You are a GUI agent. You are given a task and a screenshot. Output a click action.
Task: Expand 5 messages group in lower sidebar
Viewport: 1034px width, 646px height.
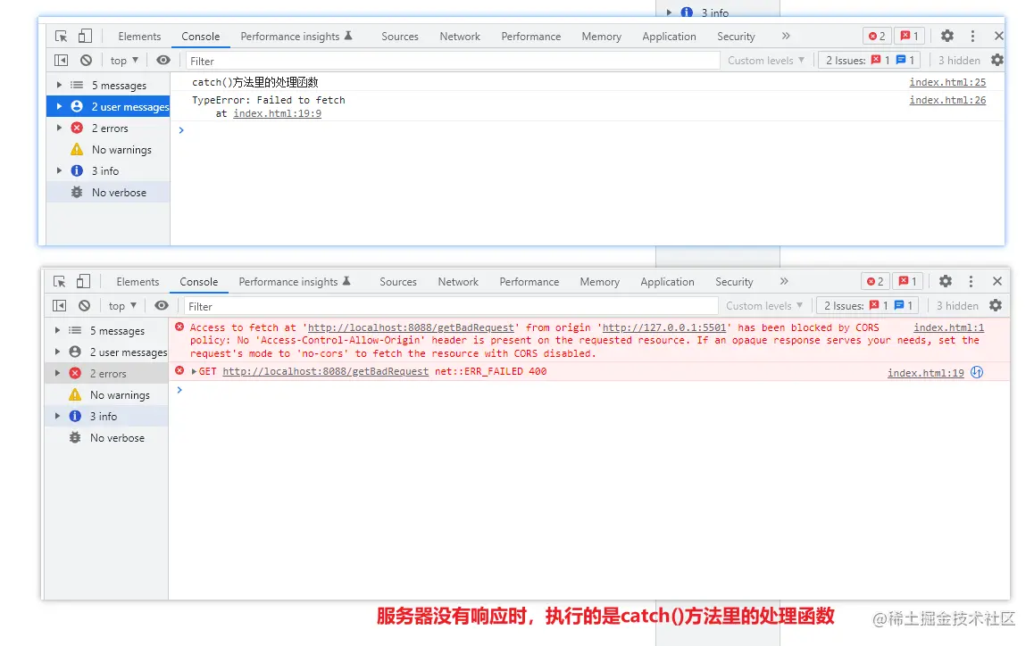tap(57, 330)
